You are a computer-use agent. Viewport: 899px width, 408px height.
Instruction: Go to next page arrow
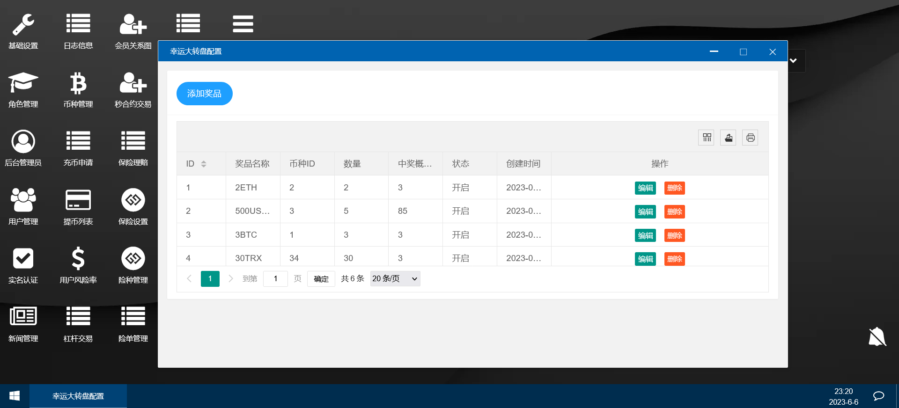tap(231, 278)
